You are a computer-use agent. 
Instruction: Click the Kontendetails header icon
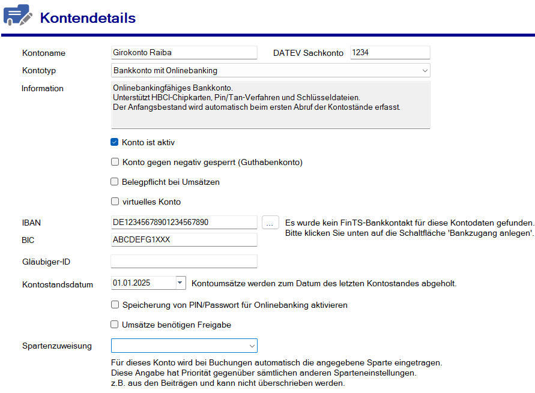point(17,16)
